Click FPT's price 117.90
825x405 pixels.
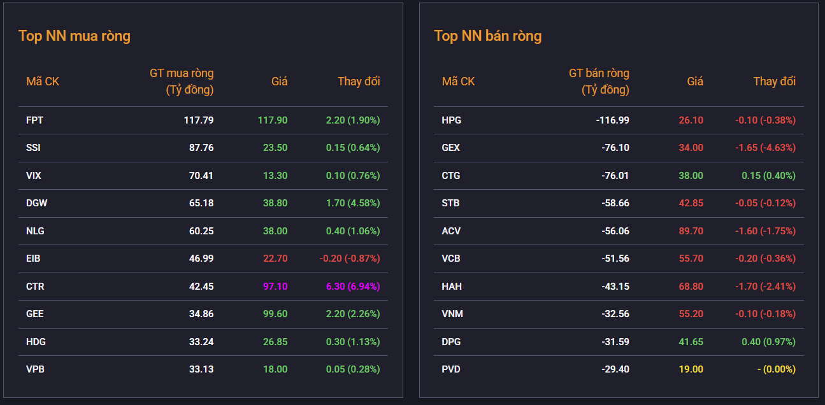pos(273,120)
